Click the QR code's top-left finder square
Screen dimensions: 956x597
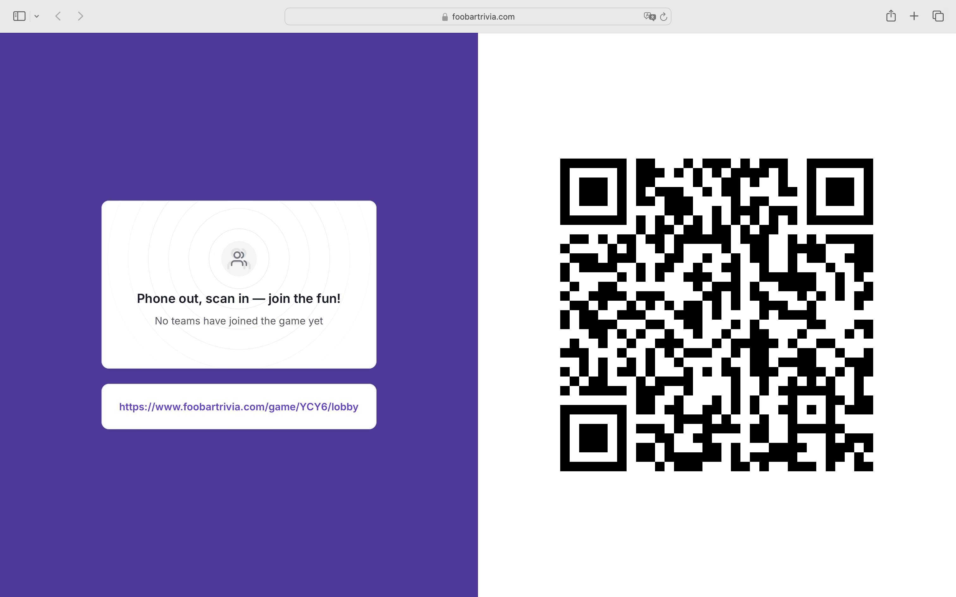(x=593, y=191)
